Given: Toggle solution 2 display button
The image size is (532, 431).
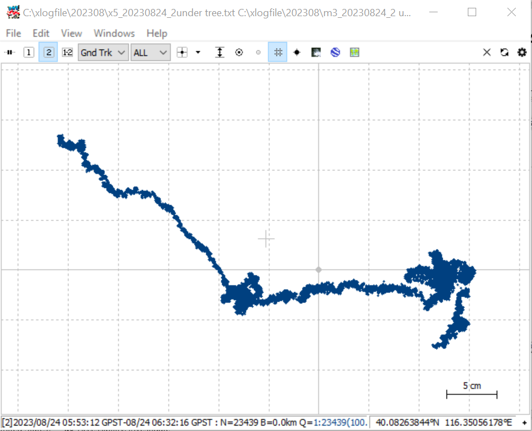Looking at the screenshot, I should point(49,52).
